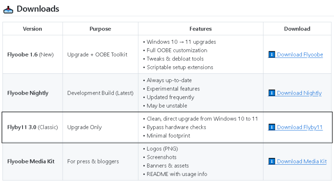Click the Download column header
The height and width of the screenshot is (183, 334).
click(x=297, y=29)
